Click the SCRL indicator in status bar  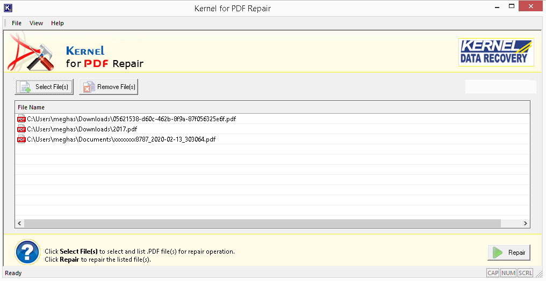(x=525, y=273)
